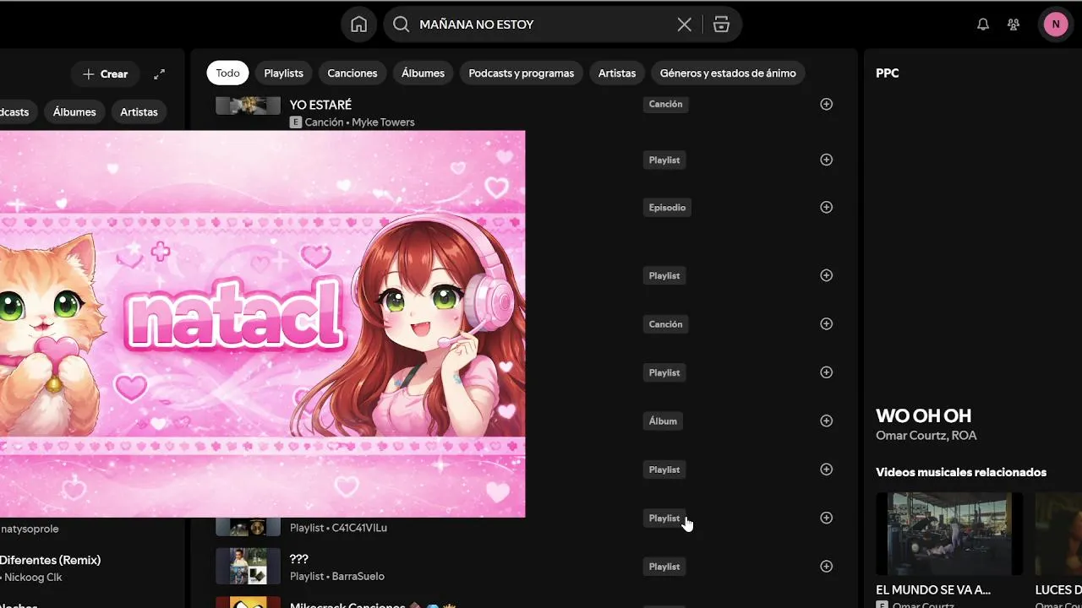Image resolution: width=1082 pixels, height=608 pixels.
Task: Play EL MUNDO SE VA A... video thumbnail
Action: coord(949,534)
